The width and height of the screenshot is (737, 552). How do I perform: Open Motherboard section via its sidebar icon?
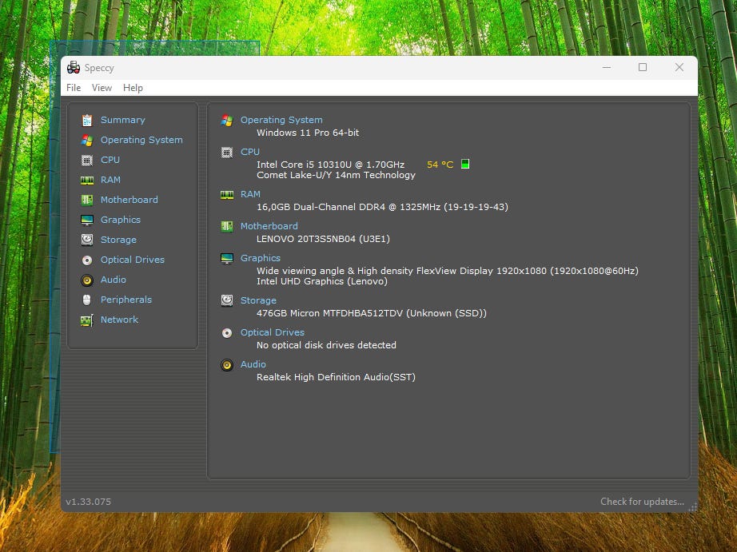(87, 200)
